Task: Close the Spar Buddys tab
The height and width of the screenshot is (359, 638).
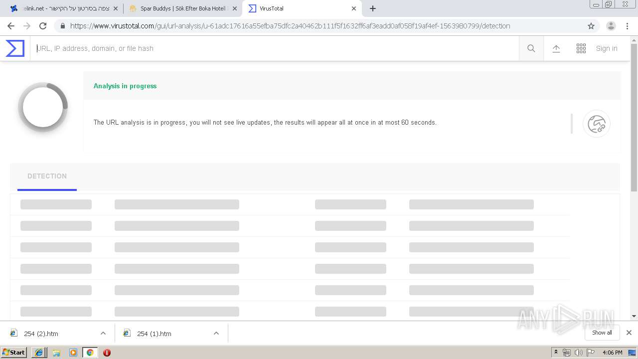Action: point(235,8)
